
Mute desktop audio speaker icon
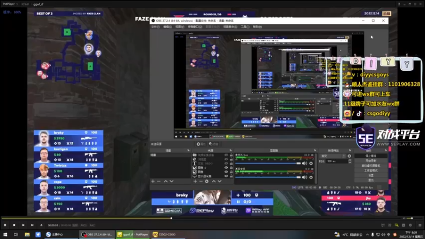pyautogui.click(x=304, y=177)
